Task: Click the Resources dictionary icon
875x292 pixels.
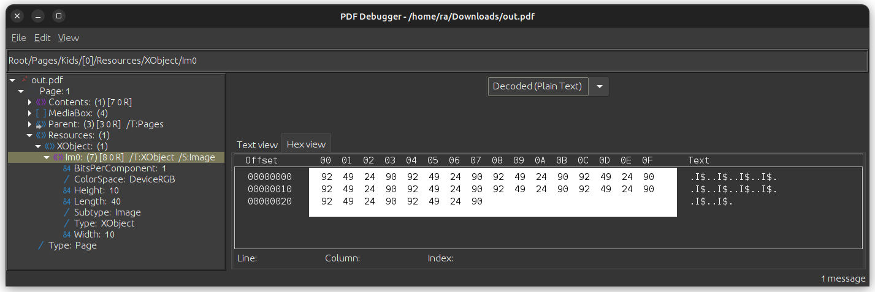Action: (x=41, y=135)
